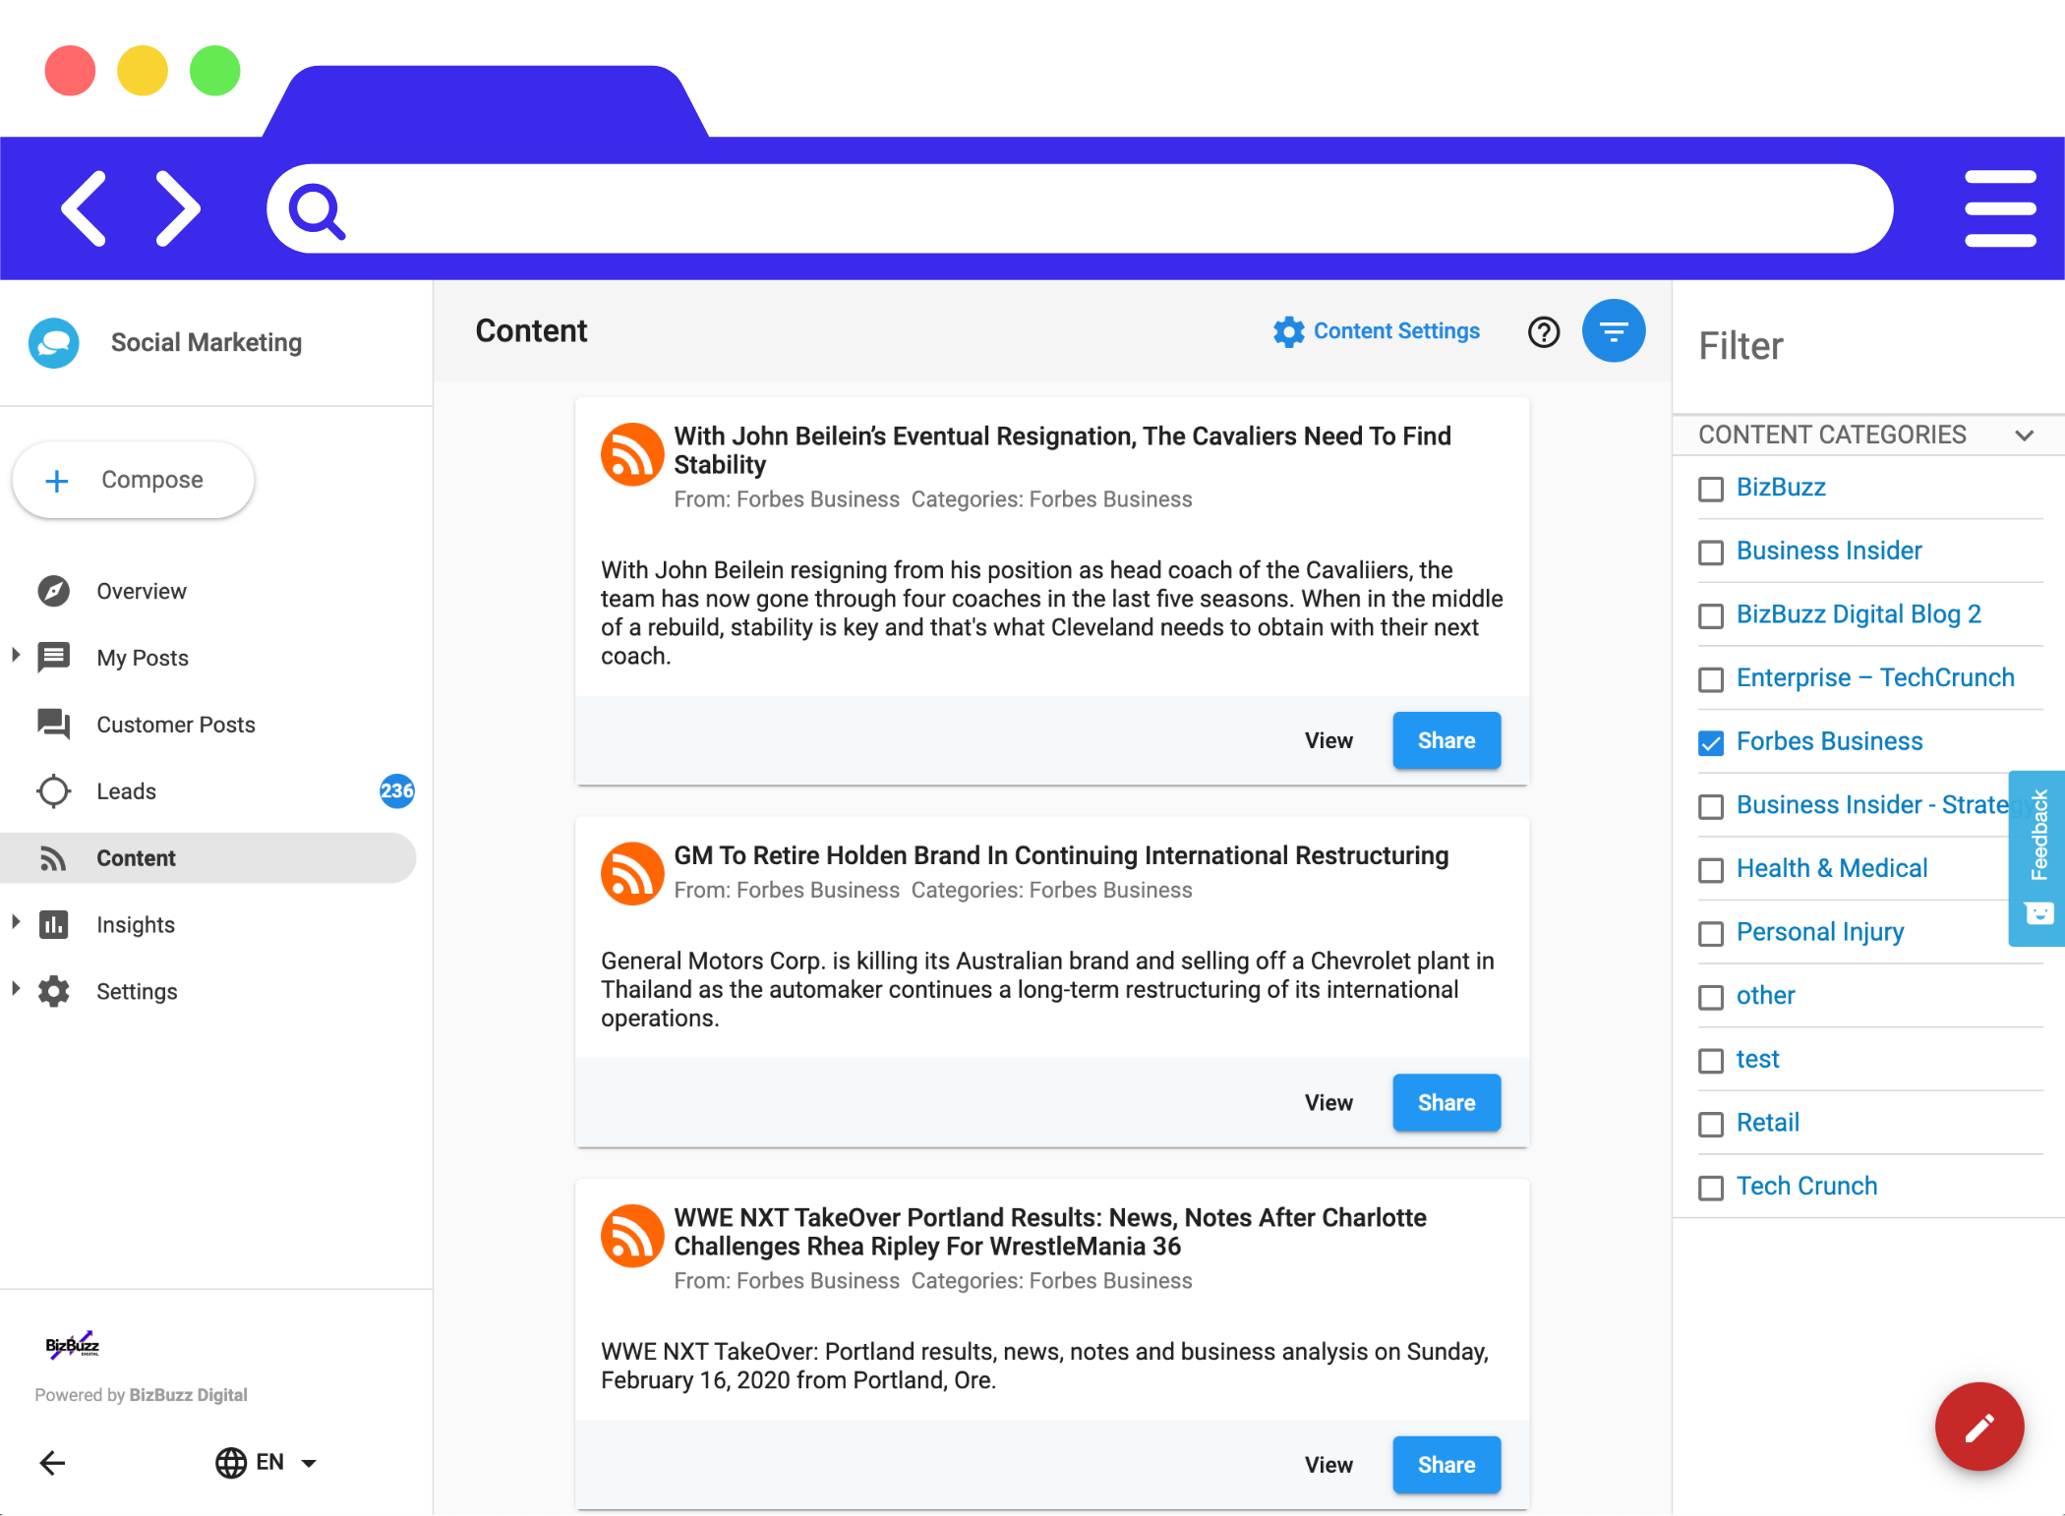View the WWE NXT TakeOver article

click(1328, 1465)
